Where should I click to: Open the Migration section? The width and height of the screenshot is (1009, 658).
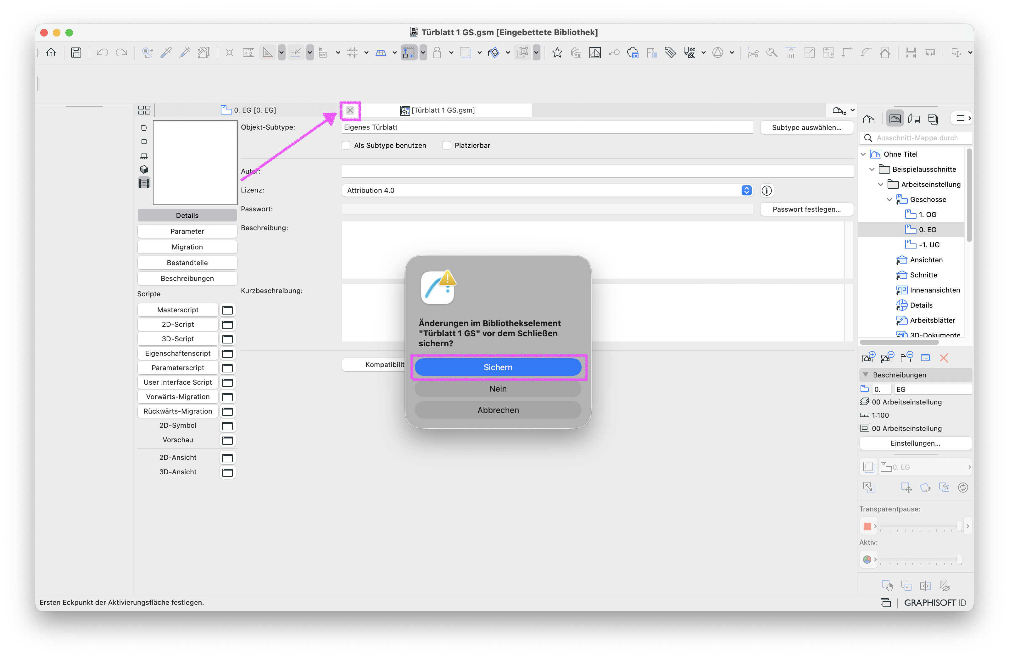[x=187, y=247]
